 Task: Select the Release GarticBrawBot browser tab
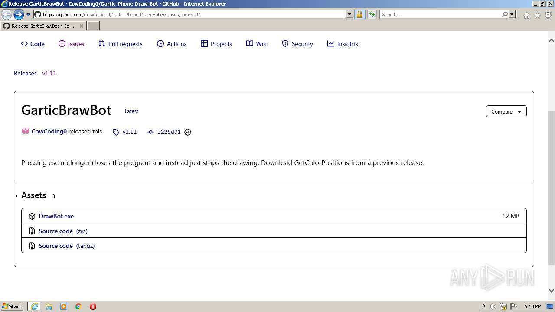43,26
